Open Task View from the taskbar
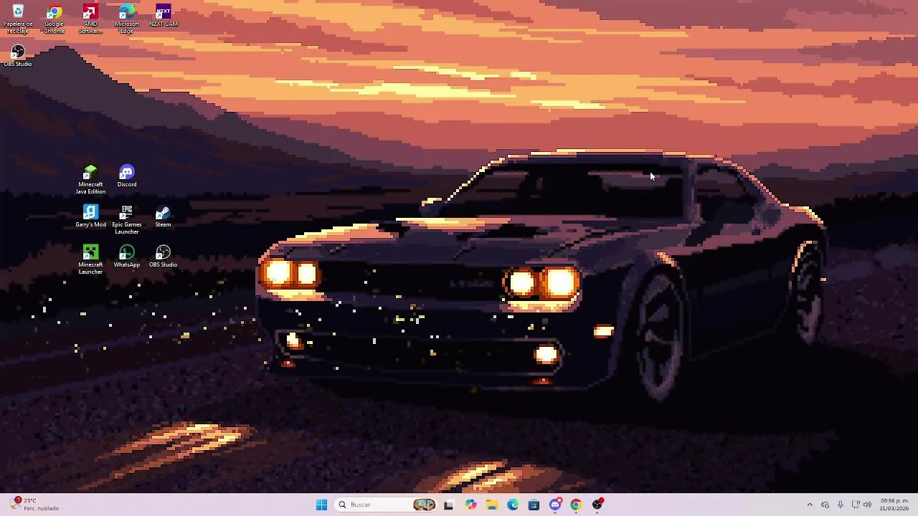The image size is (918, 516). coord(448,505)
